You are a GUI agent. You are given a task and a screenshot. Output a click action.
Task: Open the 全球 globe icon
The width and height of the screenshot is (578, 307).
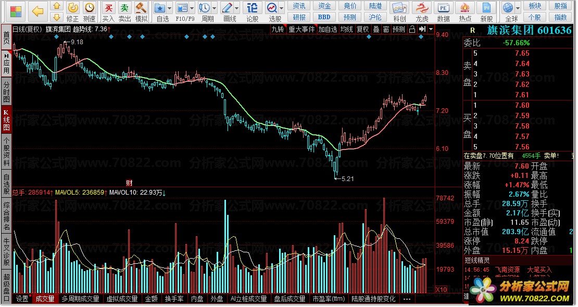(x=508, y=8)
